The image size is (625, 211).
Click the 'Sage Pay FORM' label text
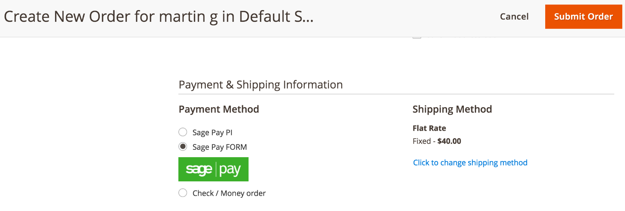point(219,147)
